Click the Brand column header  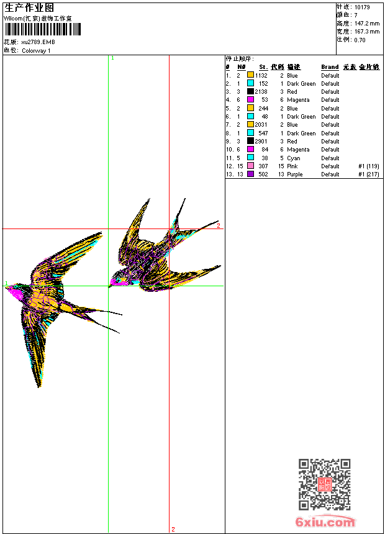330,67
